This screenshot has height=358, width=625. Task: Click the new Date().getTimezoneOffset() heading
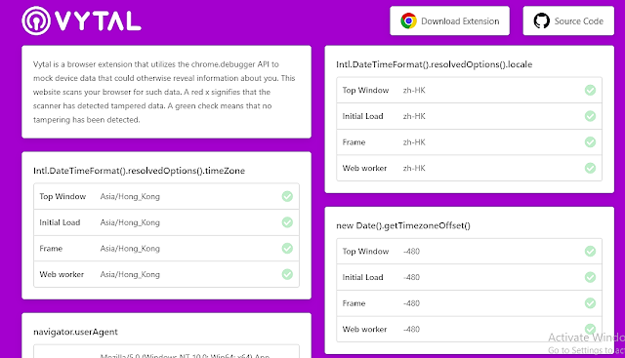click(403, 225)
